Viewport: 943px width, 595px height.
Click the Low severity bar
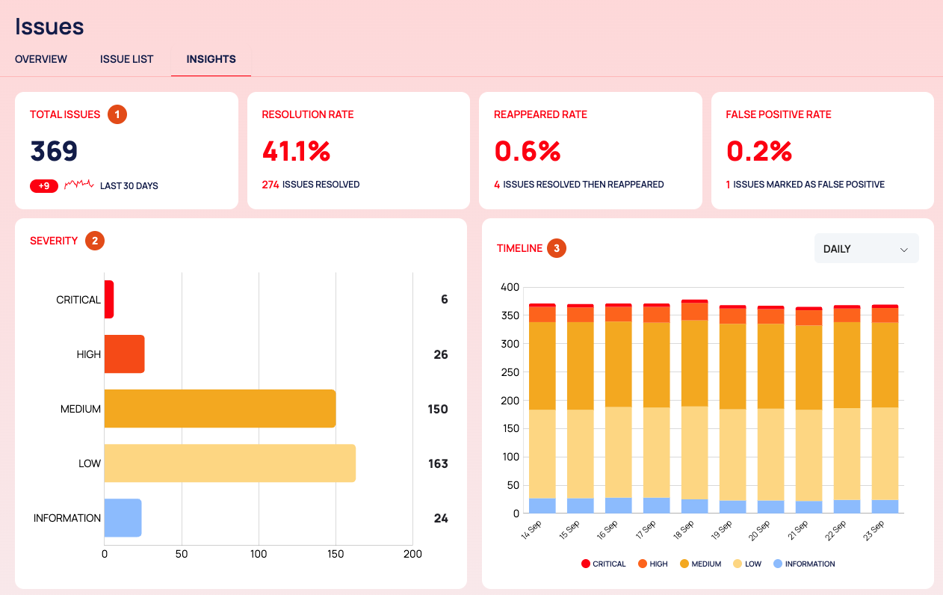(230, 463)
